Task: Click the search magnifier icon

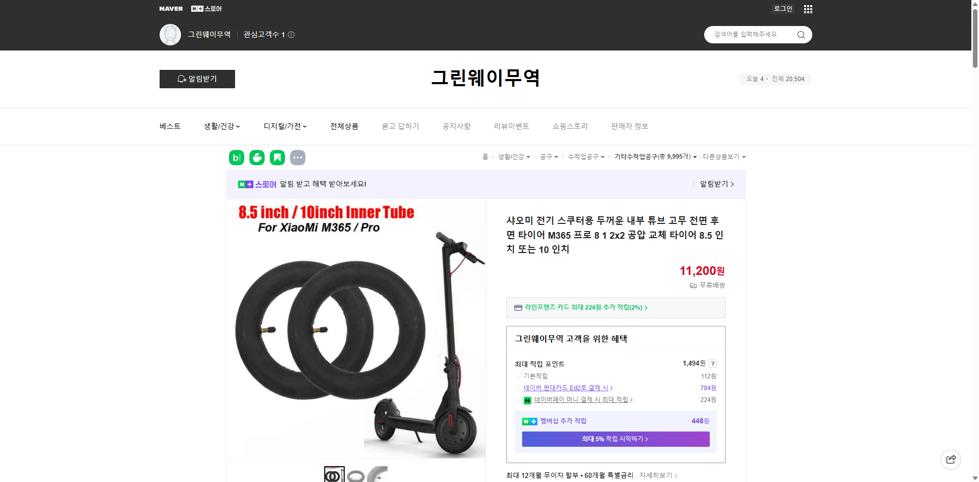Action: (x=801, y=35)
